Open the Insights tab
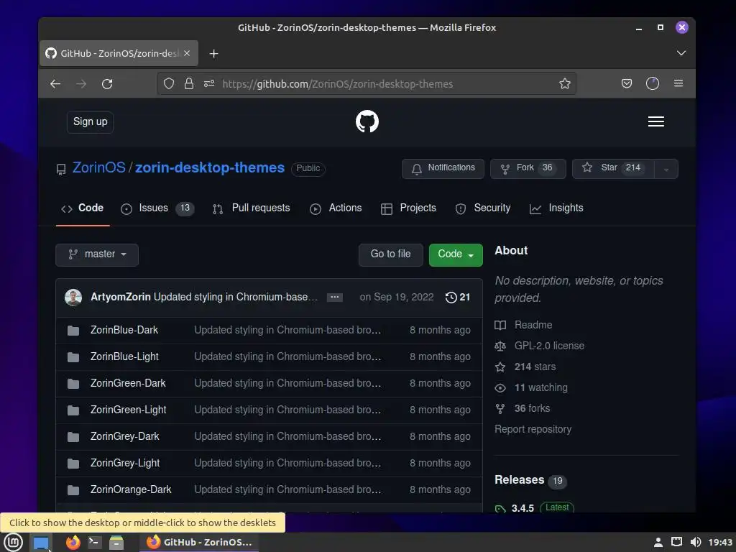Viewport: 736px width, 552px height. pos(556,208)
